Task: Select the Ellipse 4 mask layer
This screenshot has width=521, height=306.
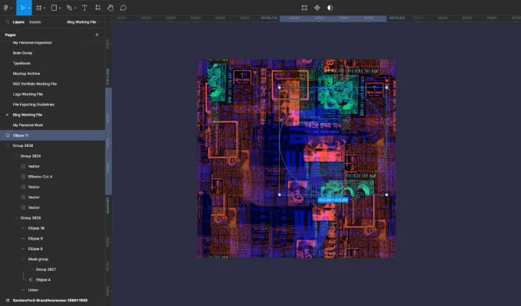Action: (x=43, y=279)
